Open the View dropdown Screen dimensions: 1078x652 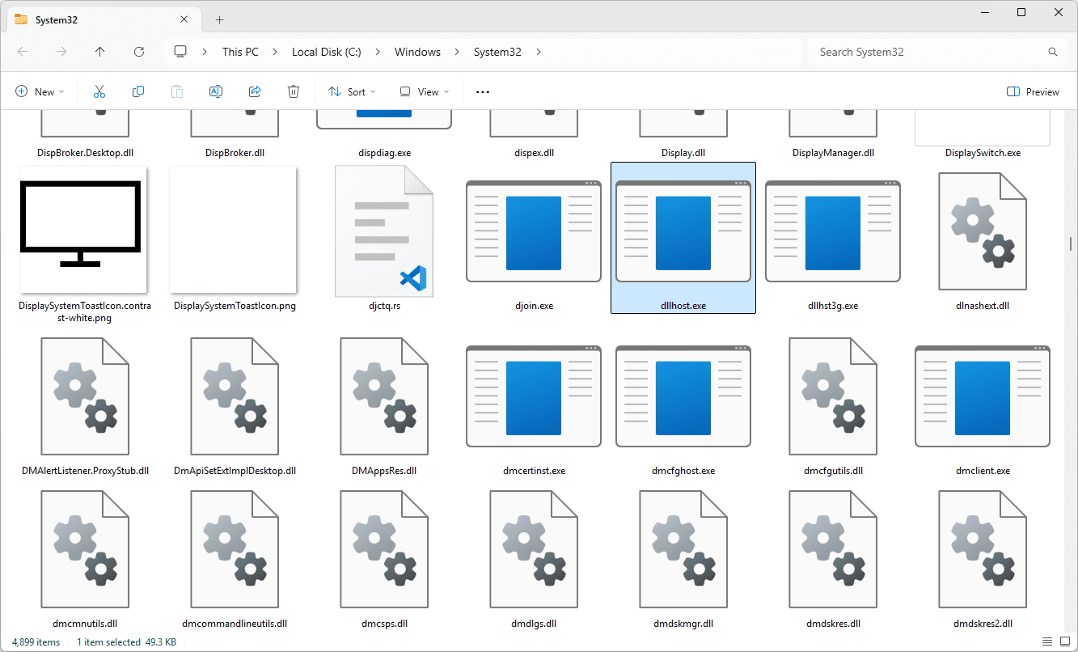tap(425, 92)
